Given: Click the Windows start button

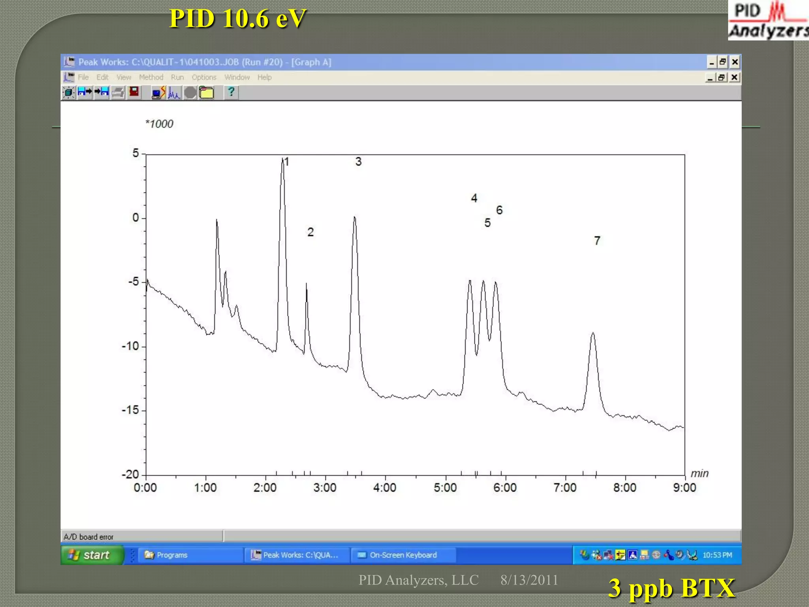Looking at the screenshot, I should (x=92, y=555).
